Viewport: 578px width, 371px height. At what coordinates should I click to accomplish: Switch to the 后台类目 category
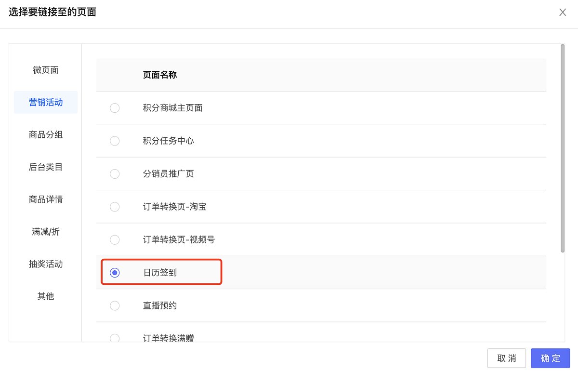46,167
